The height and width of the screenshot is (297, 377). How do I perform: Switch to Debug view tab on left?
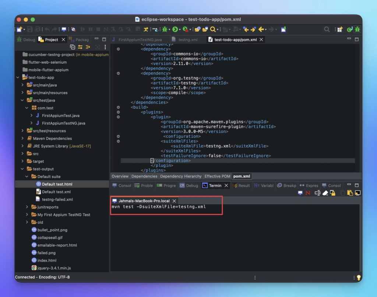(x=26, y=40)
